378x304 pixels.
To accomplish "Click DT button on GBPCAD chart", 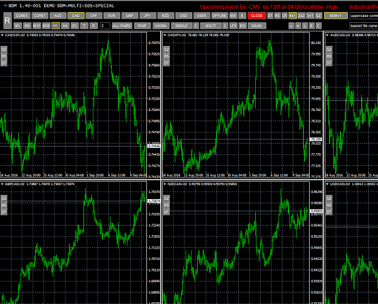I will pyautogui.click(x=4, y=212).
